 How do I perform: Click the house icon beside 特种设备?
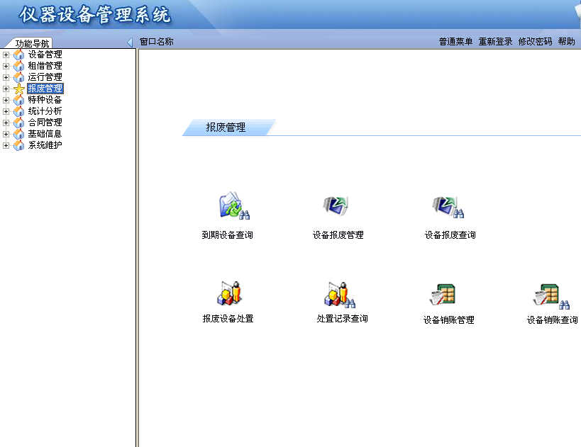point(18,100)
